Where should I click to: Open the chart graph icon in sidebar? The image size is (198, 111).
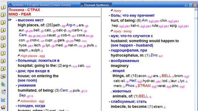tap(3, 100)
